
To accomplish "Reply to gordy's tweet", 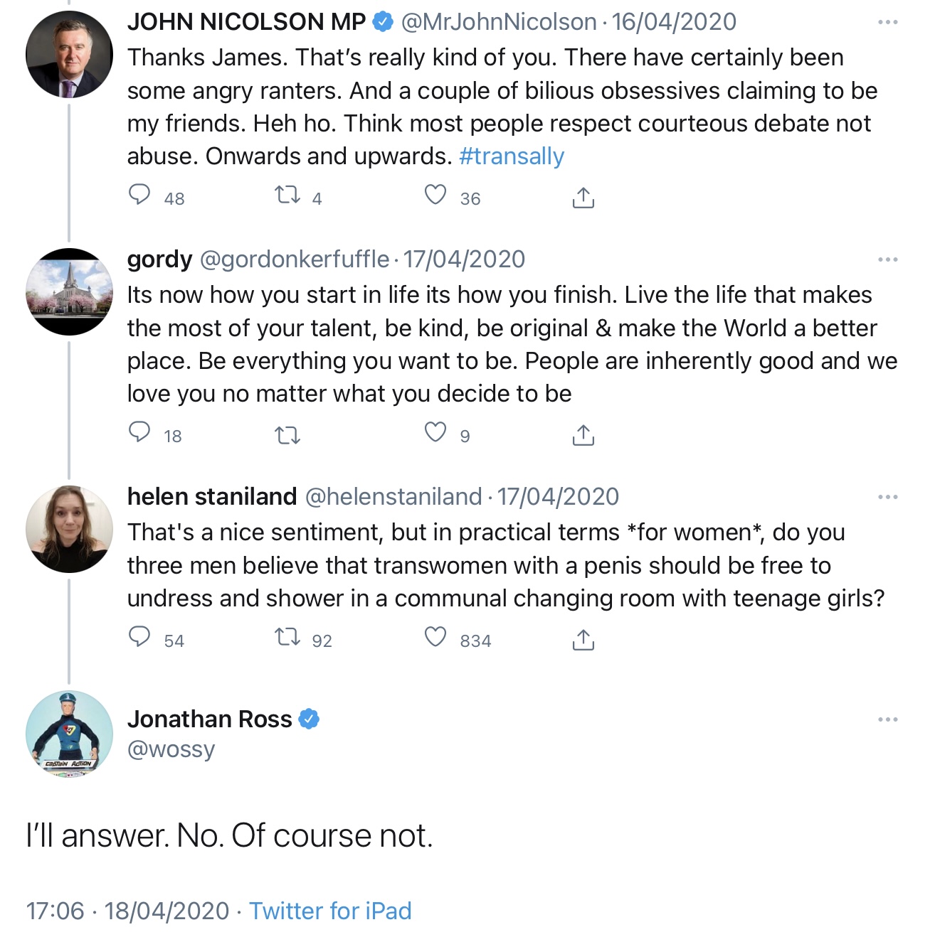I will point(139,432).
